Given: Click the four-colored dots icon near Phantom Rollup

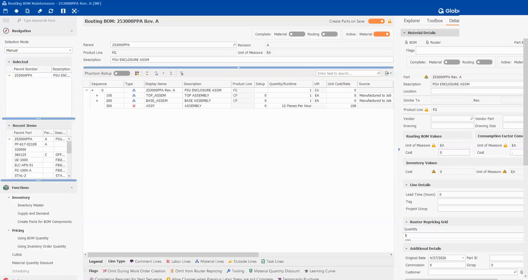Looking at the screenshot, I should pos(137,73).
